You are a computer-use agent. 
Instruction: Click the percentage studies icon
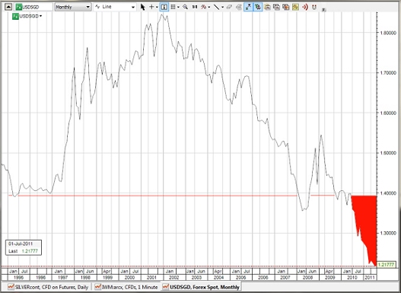pos(204,7)
